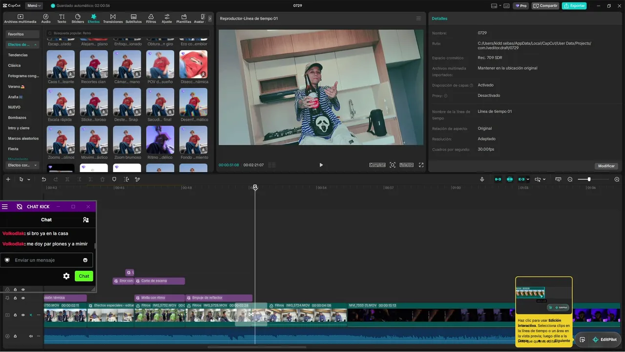The width and height of the screenshot is (625, 352).
Task: Lock the audio track
Action: 15,336
